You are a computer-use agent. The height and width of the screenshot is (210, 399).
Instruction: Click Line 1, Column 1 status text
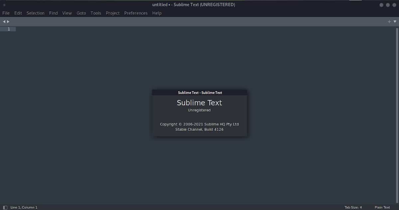point(24,207)
